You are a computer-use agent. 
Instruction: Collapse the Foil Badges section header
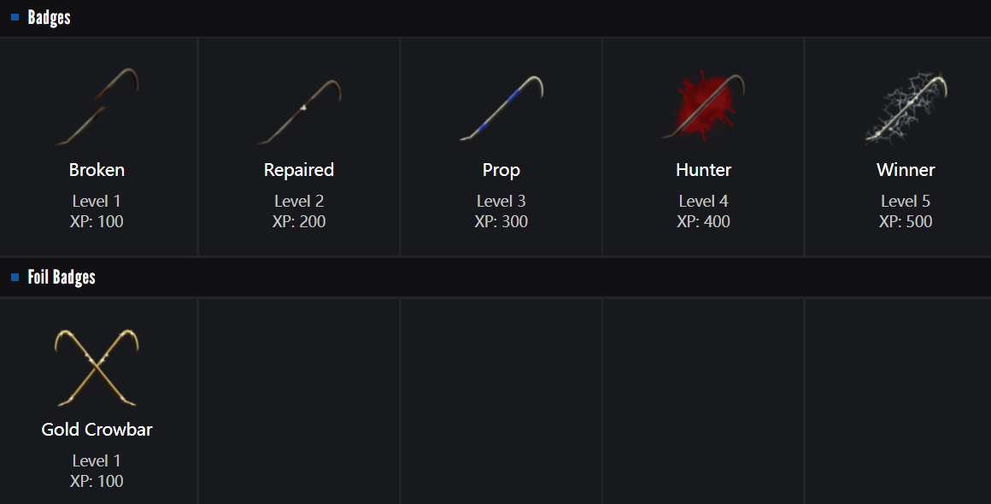click(62, 278)
